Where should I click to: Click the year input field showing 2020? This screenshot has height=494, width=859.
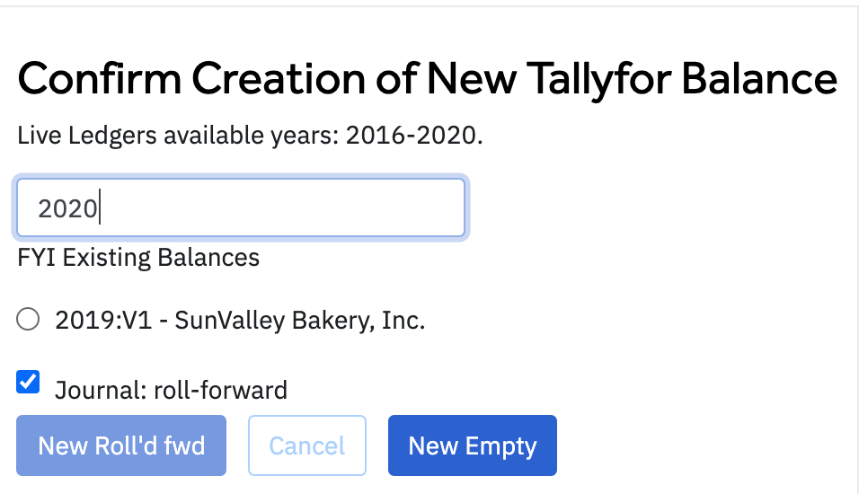[x=240, y=209]
